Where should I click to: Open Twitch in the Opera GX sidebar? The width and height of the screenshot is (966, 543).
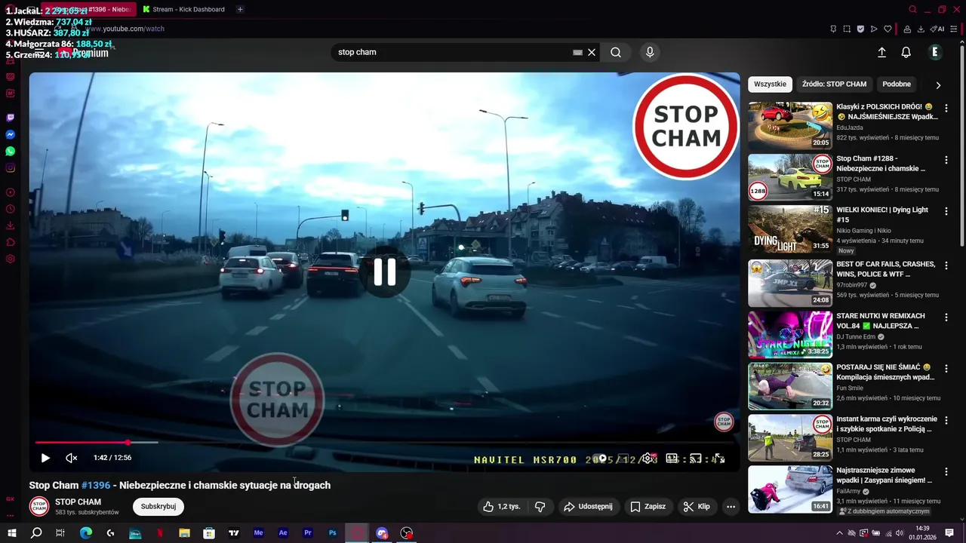[11, 118]
